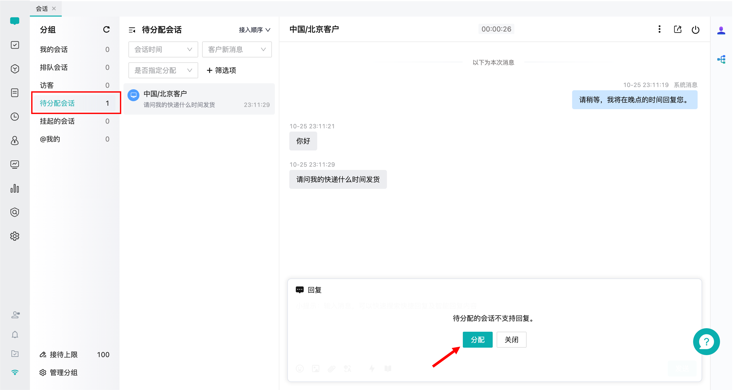Click the translate icon in reply toolbar
Viewport: 733px width, 390px height.
(347, 368)
